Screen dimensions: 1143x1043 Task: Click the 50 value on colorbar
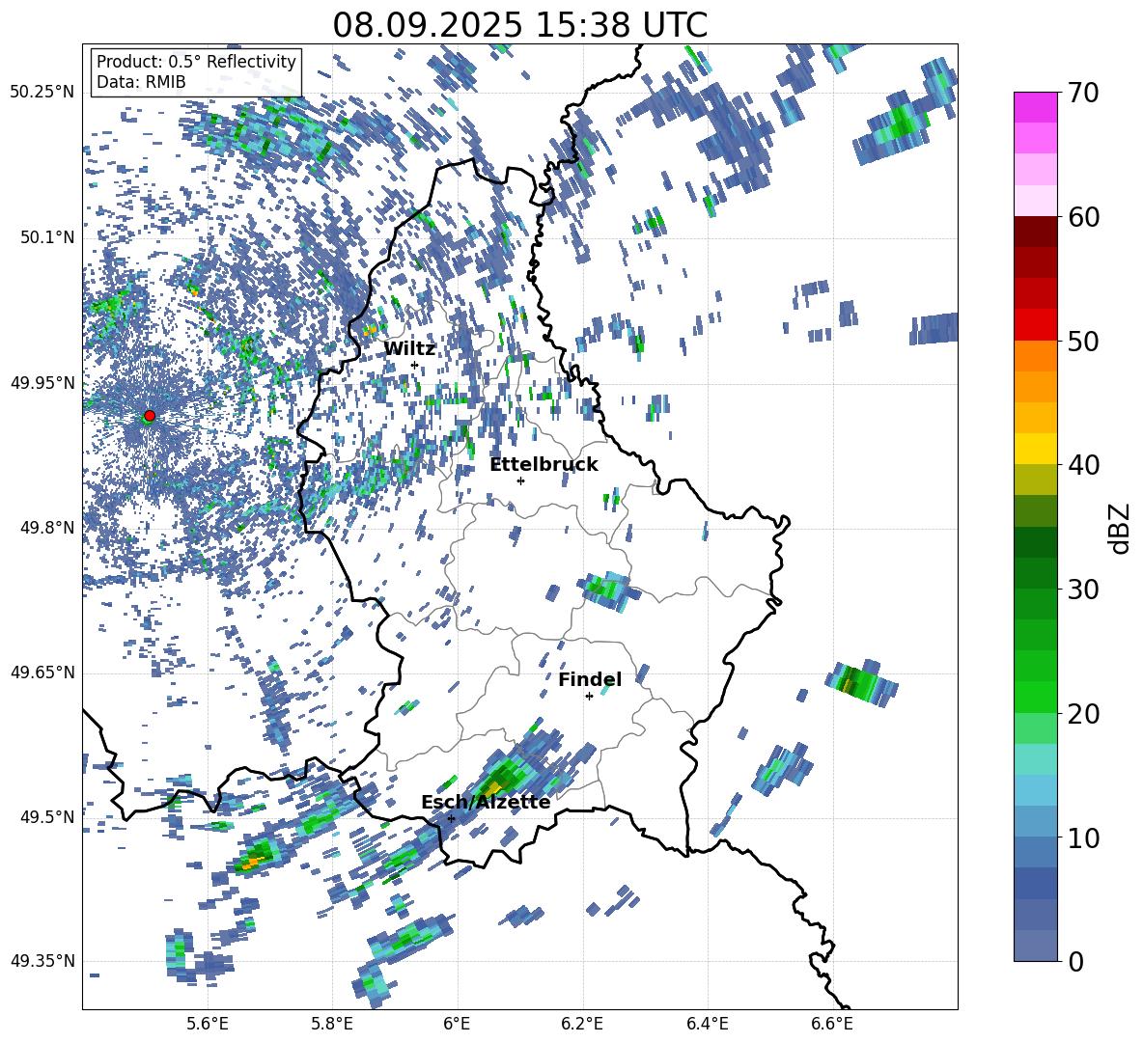pyautogui.click(x=1083, y=342)
